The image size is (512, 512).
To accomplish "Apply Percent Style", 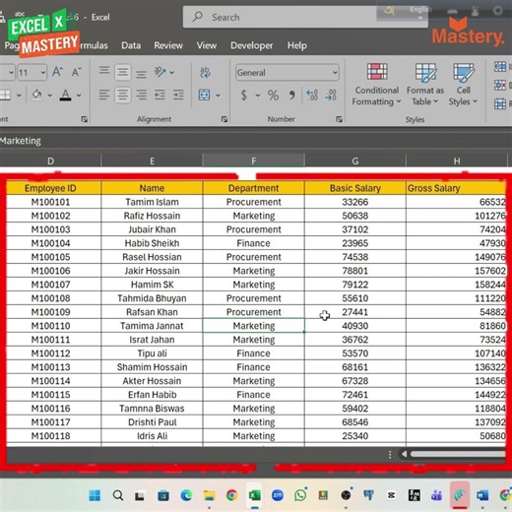I will tap(273, 96).
